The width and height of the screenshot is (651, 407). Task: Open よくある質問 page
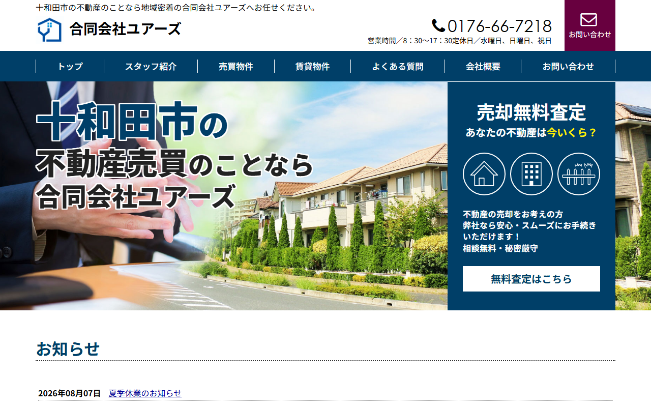tap(398, 66)
